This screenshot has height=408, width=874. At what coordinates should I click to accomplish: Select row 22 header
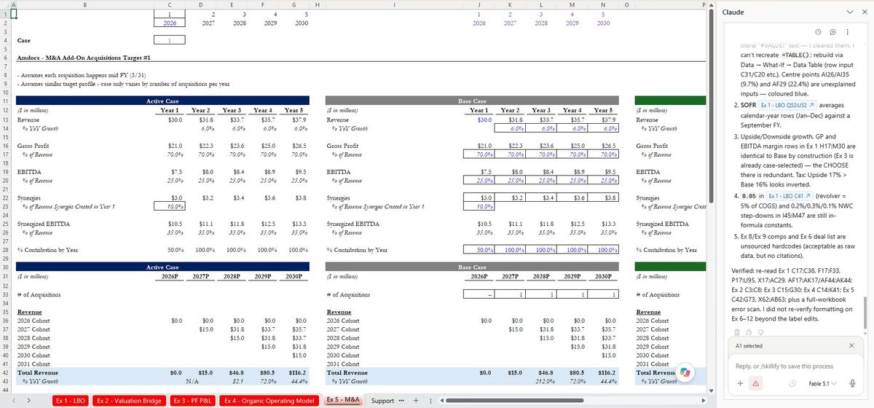click(x=4, y=197)
